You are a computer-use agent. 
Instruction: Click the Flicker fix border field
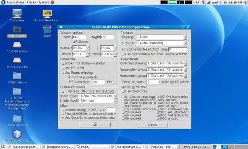153,82
